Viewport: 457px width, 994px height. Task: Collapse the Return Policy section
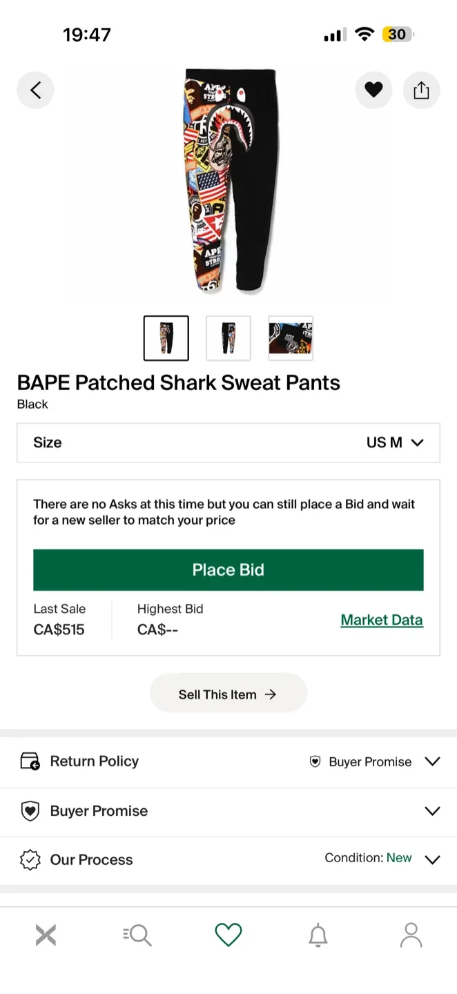click(432, 761)
